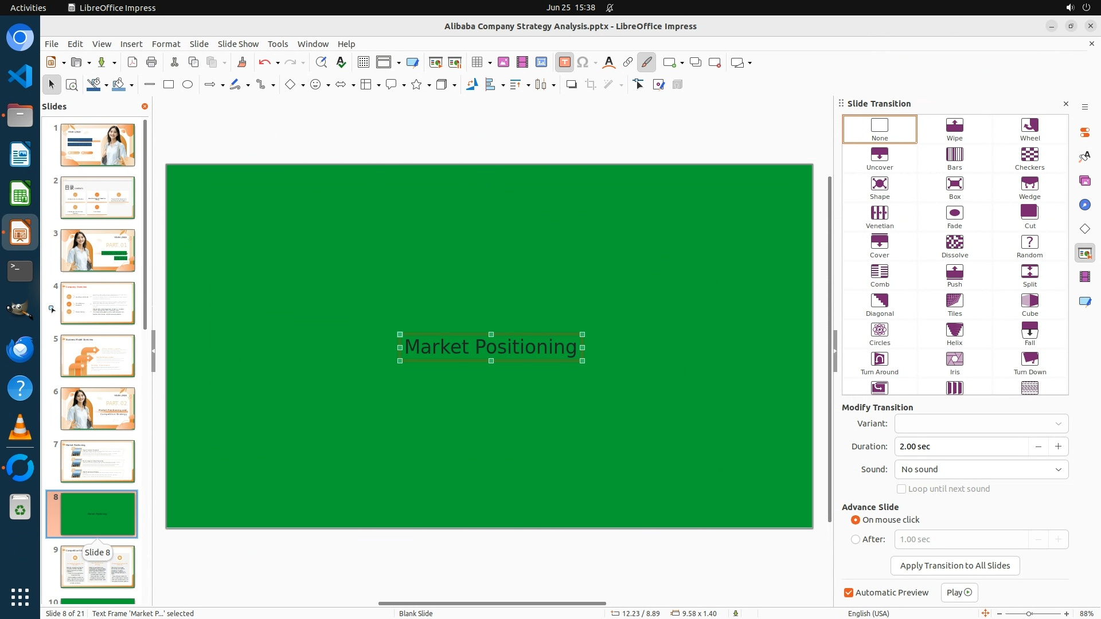Open the Slide Show menu

coord(238,44)
